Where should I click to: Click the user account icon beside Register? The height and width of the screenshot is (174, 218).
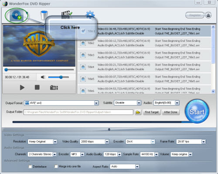point(208,15)
